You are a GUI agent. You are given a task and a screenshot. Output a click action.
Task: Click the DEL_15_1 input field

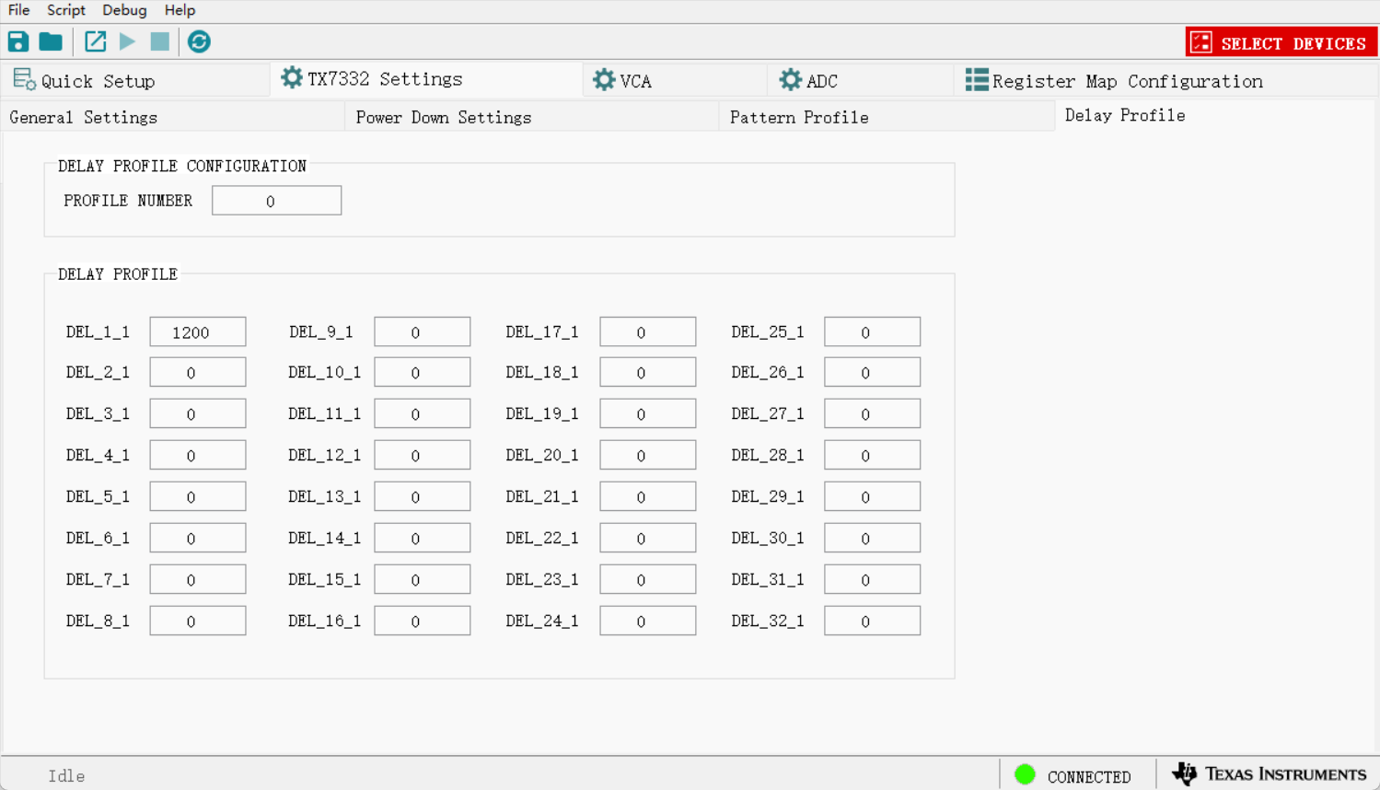pyautogui.click(x=423, y=579)
